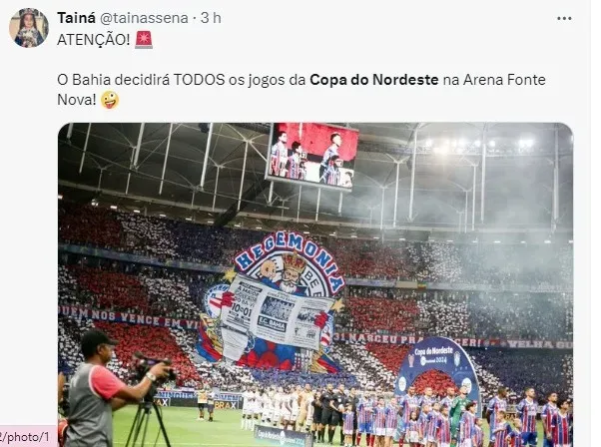Click the zany face emoji after Nova!
Viewport: 601px width, 447px height.
pyautogui.click(x=110, y=100)
